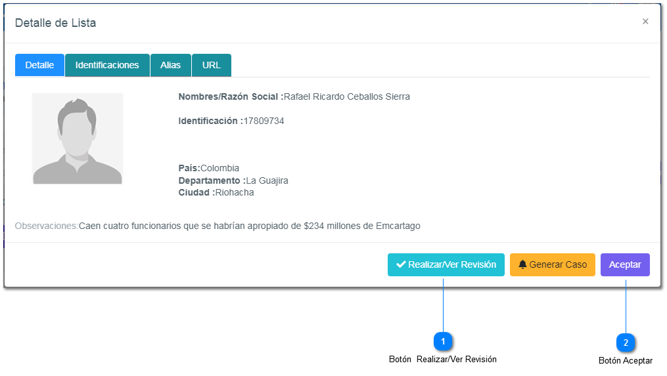Click the Departamento value La Guajira
667x376 pixels.
click(x=267, y=180)
